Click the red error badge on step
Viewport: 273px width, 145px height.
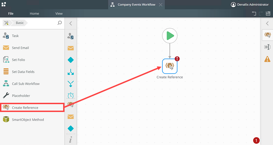[x=177, y=59]
